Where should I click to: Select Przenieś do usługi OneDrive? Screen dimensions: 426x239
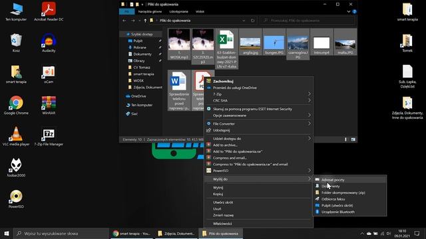258,88
